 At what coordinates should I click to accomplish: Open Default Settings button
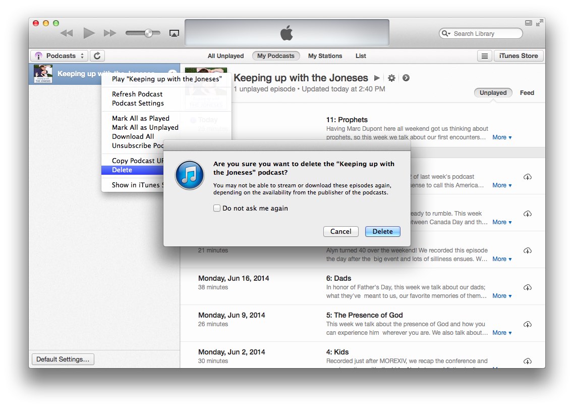63,359
